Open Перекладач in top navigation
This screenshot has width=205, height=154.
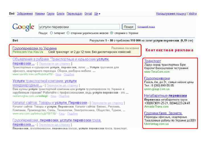click(74, 14)
